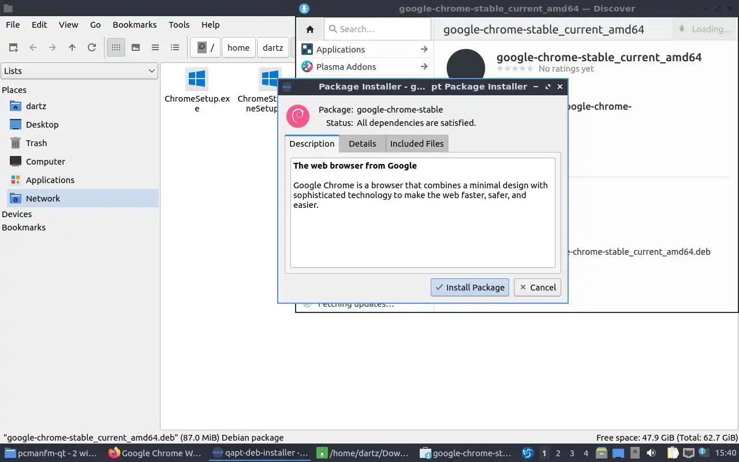
Task: Go back in file manager toolbar
Action: (33, 47)
